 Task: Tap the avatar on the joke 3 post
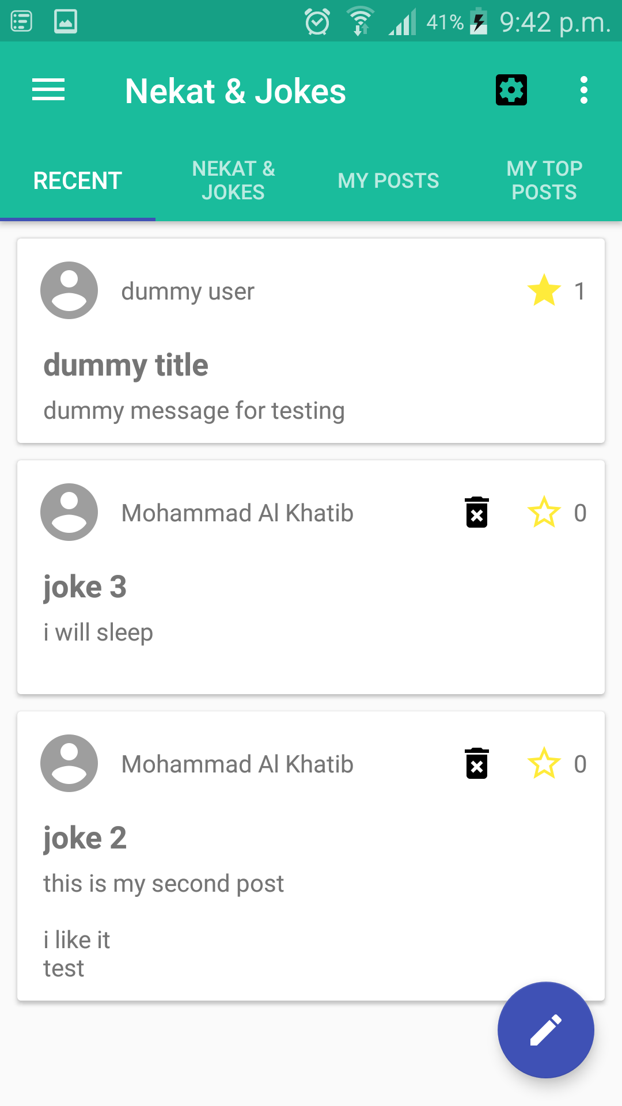pos(69,512)
